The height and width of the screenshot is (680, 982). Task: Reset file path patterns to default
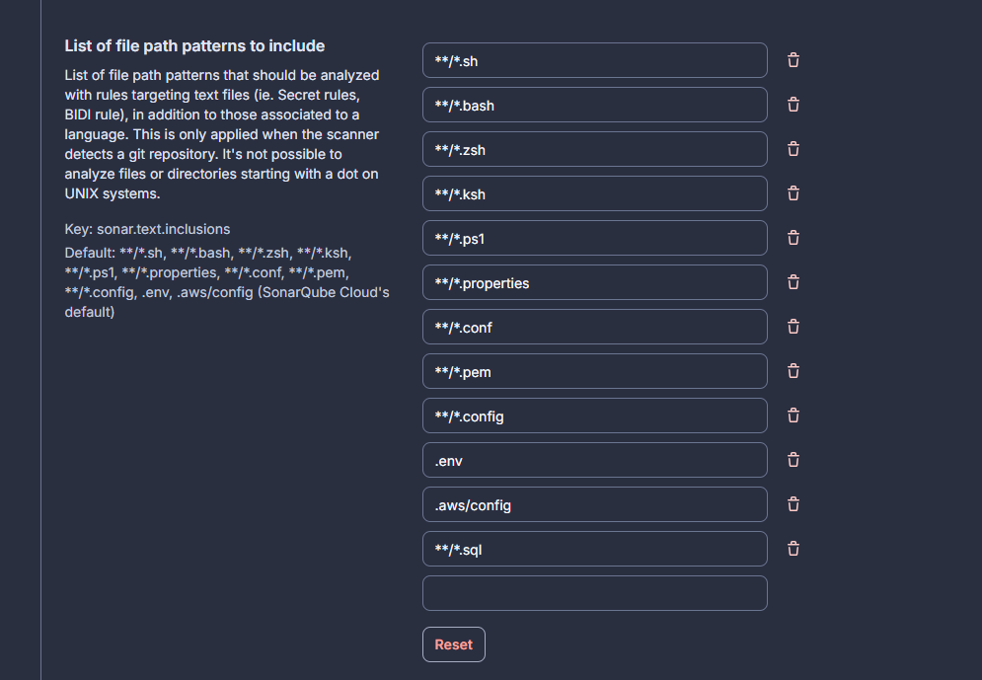tap(454, 644)
